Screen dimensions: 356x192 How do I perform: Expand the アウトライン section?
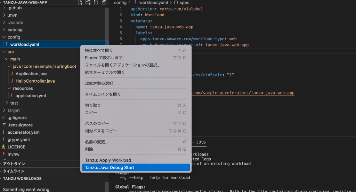[x=14, y=164]
